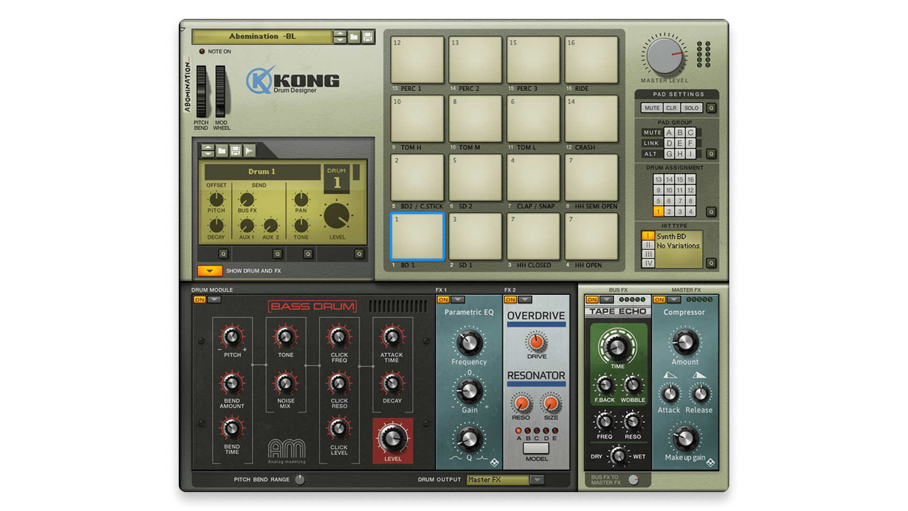Click the Master Level knob
908x511 pixels.
click(664, 55)
